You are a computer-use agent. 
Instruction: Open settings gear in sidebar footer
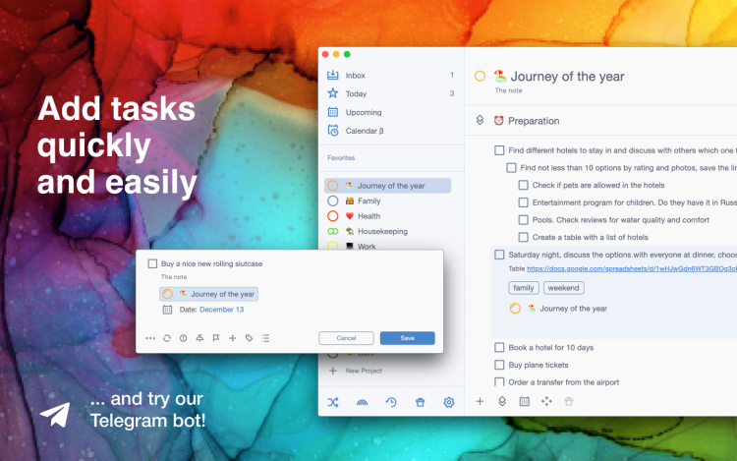(449, 402)
